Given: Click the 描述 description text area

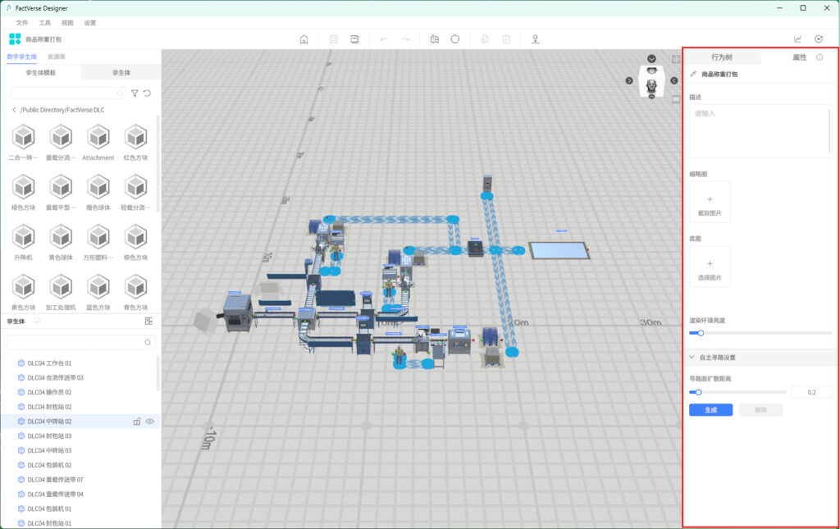Looking at the screenshot, I should (x=760, y=131).
